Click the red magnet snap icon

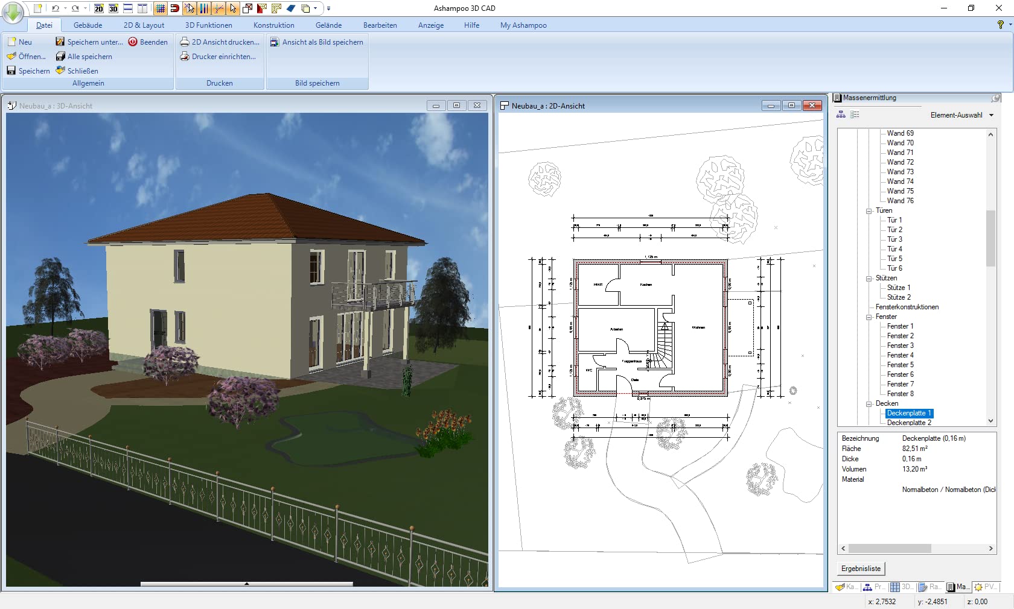(x=174, y=8)
